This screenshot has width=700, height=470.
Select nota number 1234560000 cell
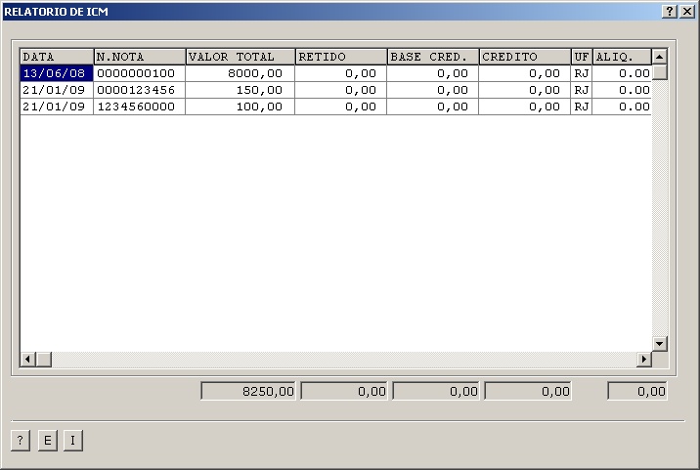point(139,107)
